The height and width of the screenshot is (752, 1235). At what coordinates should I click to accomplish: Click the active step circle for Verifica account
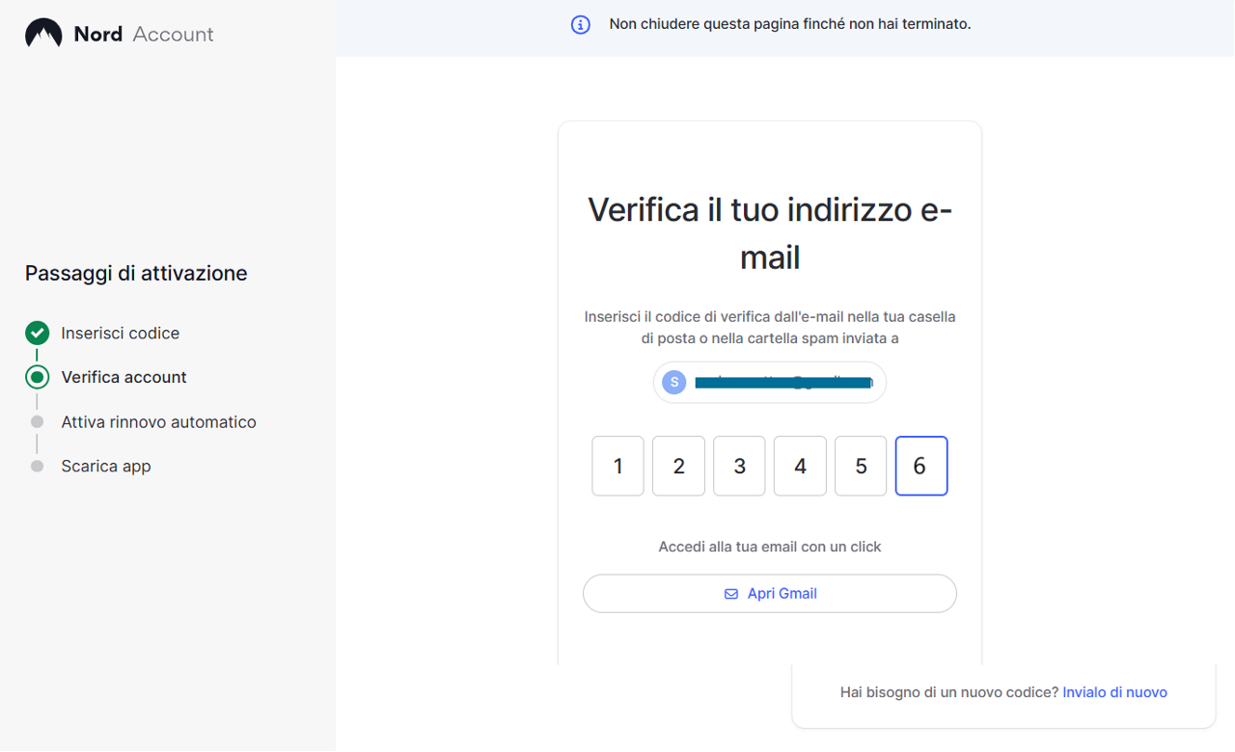tap(37, 377)
